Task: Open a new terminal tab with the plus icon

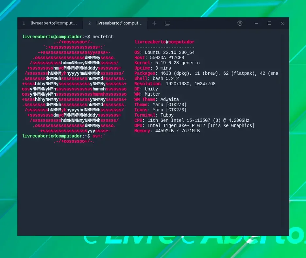Action: pos(154,23)
